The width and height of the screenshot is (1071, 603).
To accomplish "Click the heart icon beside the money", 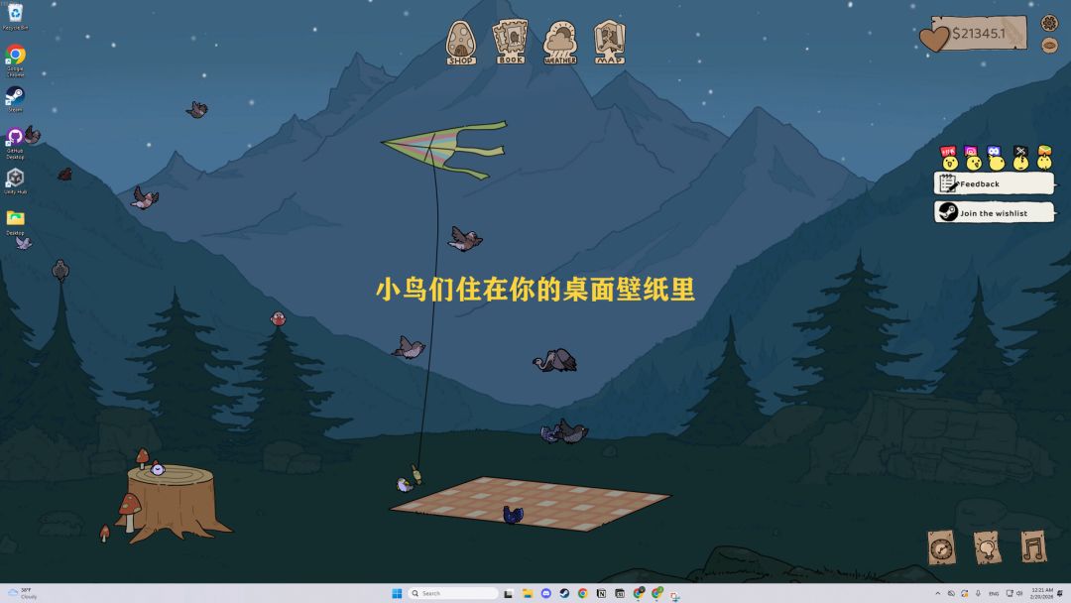I will pos(934,39).
